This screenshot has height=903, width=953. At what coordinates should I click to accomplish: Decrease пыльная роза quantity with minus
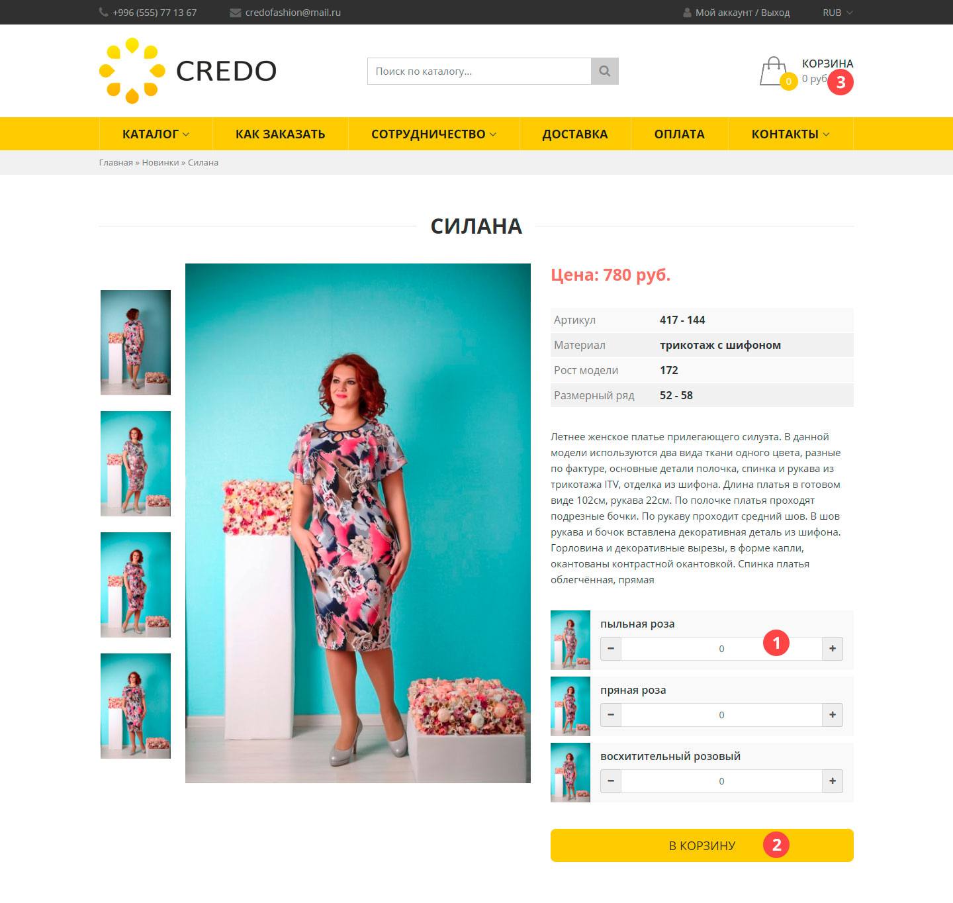click(x=611, y=649)
